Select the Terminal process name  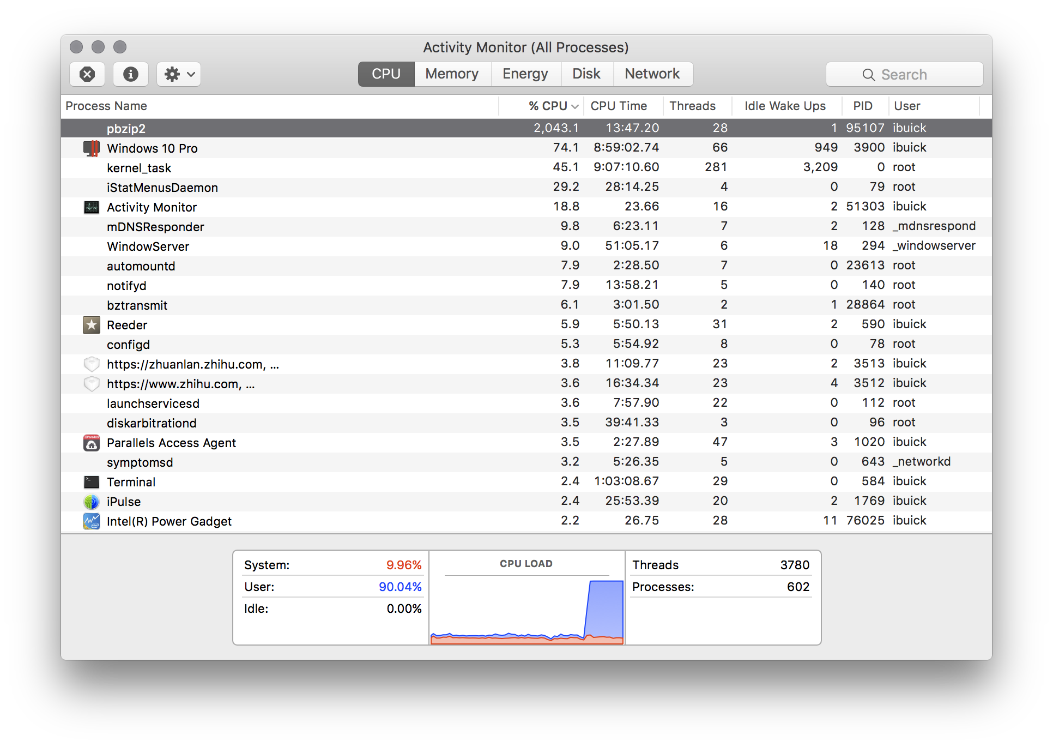point(131,482)
